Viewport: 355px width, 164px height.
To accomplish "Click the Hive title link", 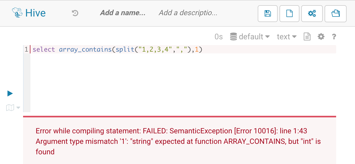I will 35,13.
